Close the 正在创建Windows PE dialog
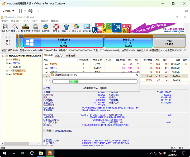 pos(137,75)
